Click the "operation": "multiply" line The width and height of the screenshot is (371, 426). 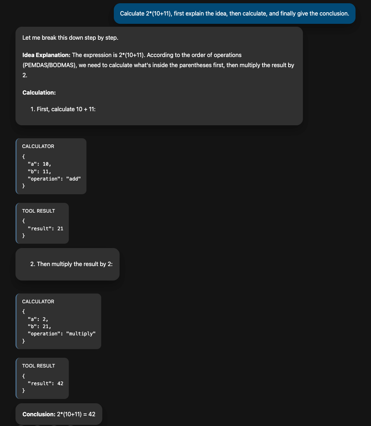click(x=61, y=334)
